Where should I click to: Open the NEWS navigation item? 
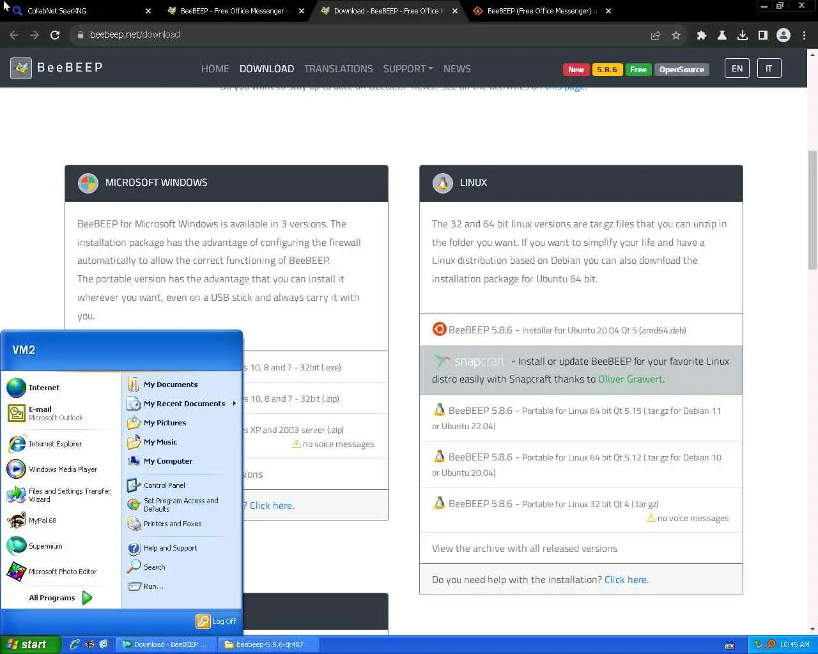pos(457,69)
